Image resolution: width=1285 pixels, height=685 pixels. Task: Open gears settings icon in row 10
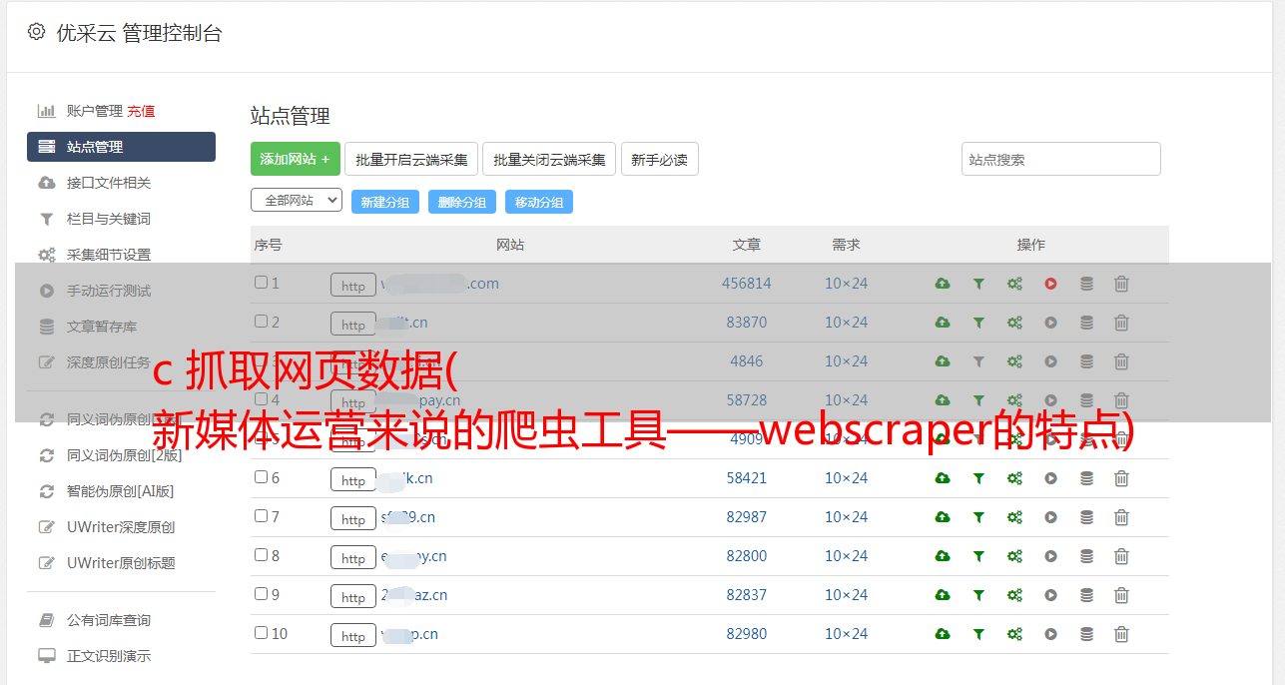click(1014, 634)
